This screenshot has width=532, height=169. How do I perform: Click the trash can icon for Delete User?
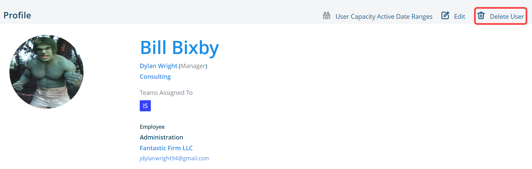tap(481, 15)
